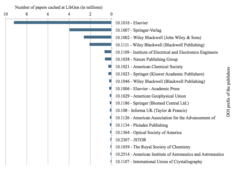Select the axis tick label '4'

pos(69,14)
